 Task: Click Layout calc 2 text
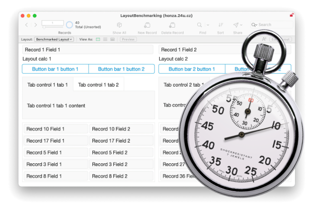(173, 59)
